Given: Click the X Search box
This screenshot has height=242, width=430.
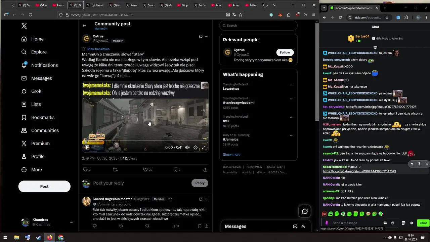Looking at the screenshot, I should (258, 26).
